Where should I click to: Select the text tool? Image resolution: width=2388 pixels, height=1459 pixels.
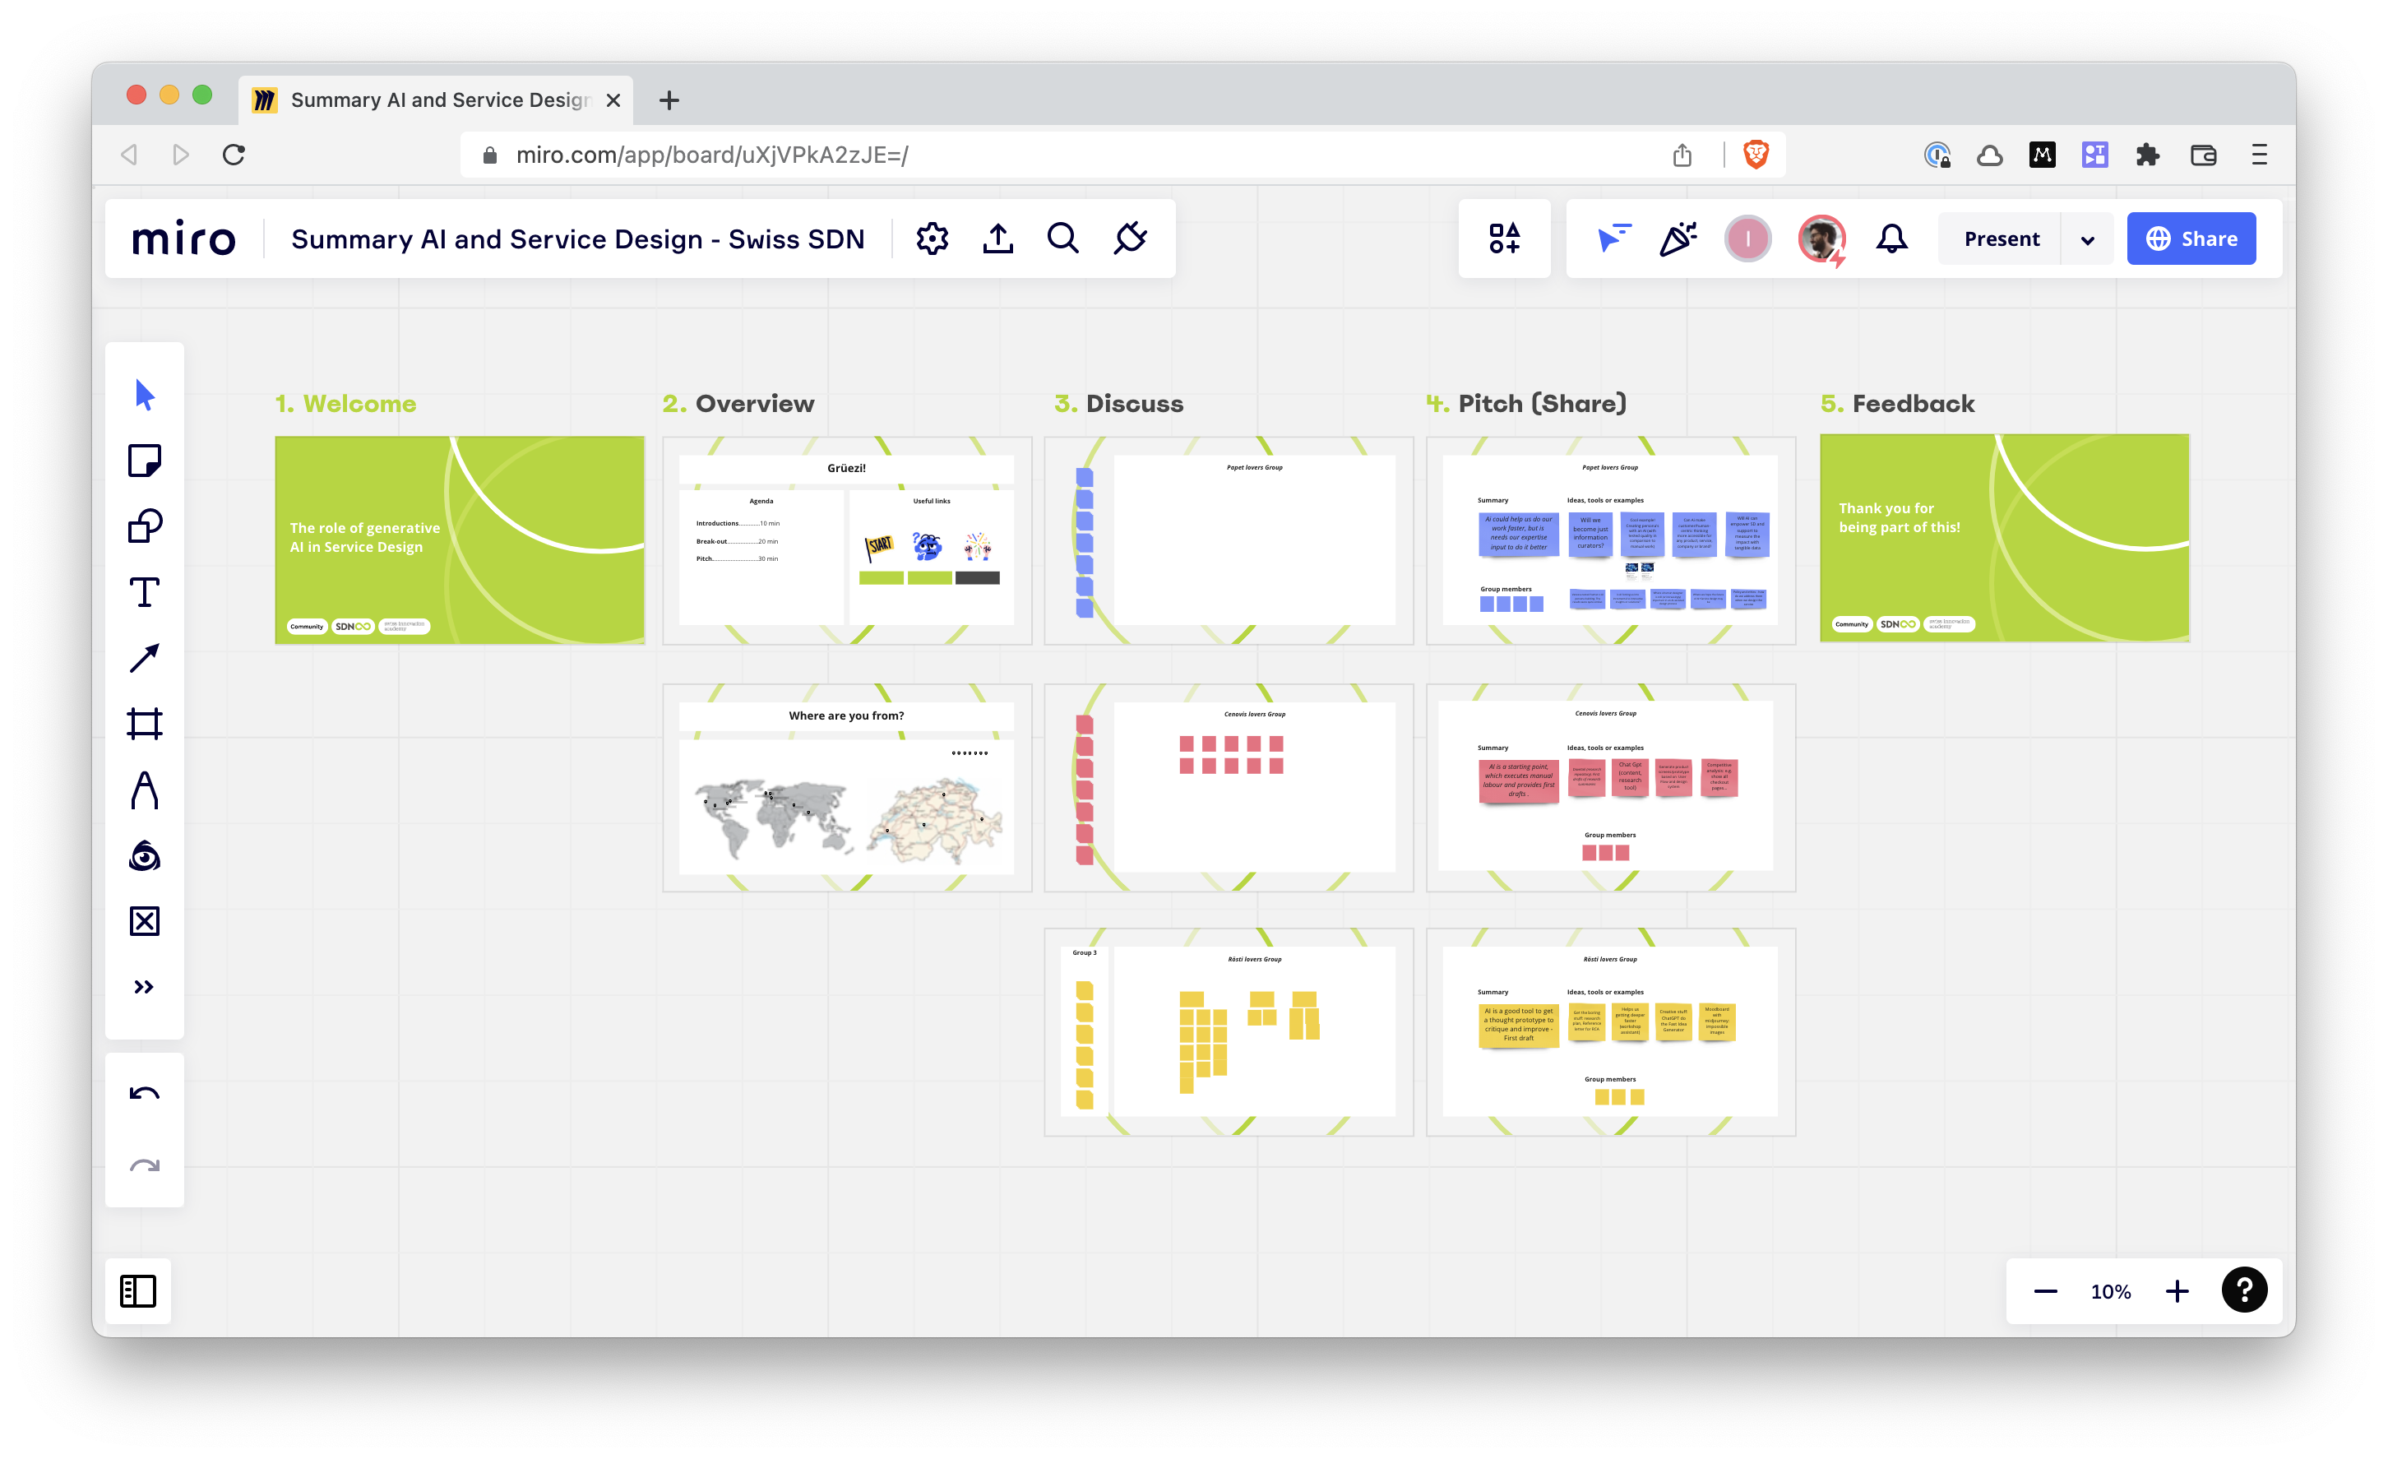(145, 592)
